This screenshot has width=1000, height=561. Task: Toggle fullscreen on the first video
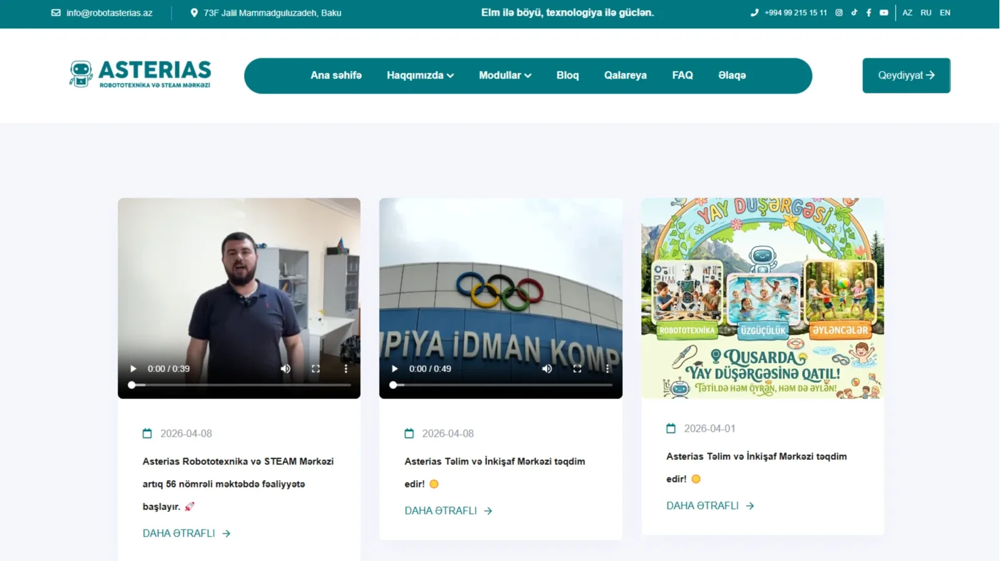316,369
